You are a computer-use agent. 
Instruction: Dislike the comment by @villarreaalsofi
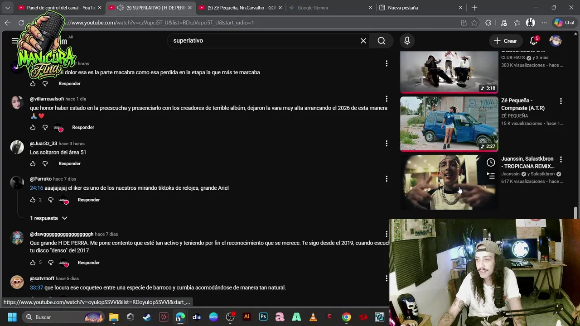tap(45, 128)
